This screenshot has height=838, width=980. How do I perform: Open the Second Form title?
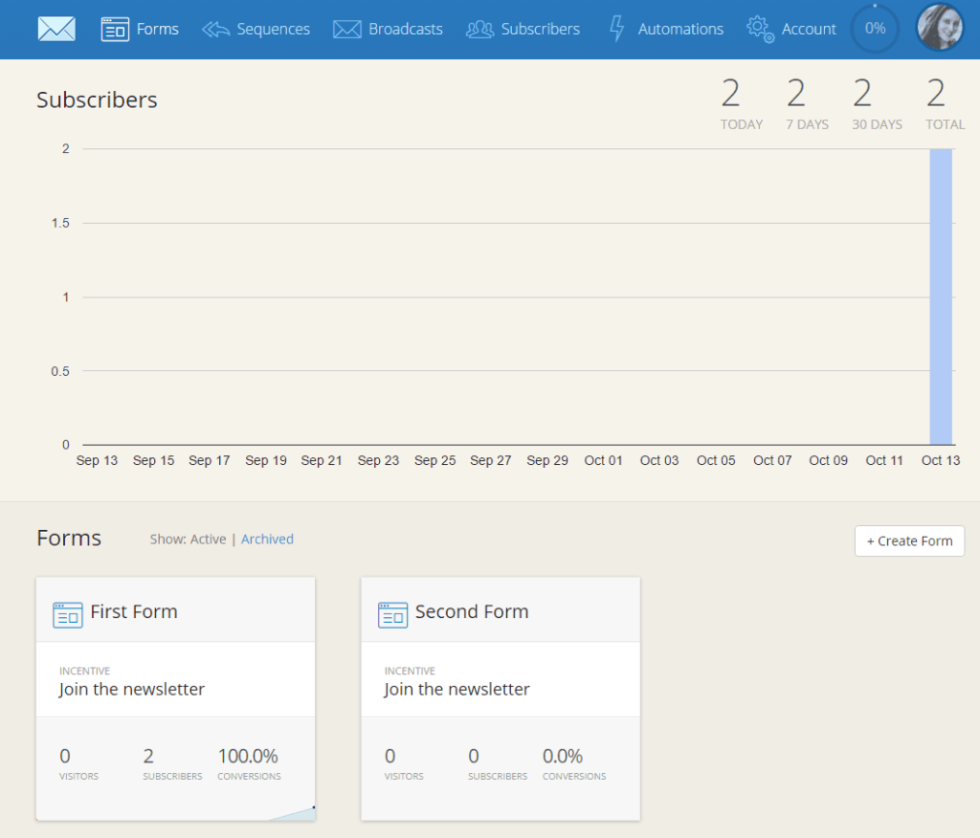472,611
